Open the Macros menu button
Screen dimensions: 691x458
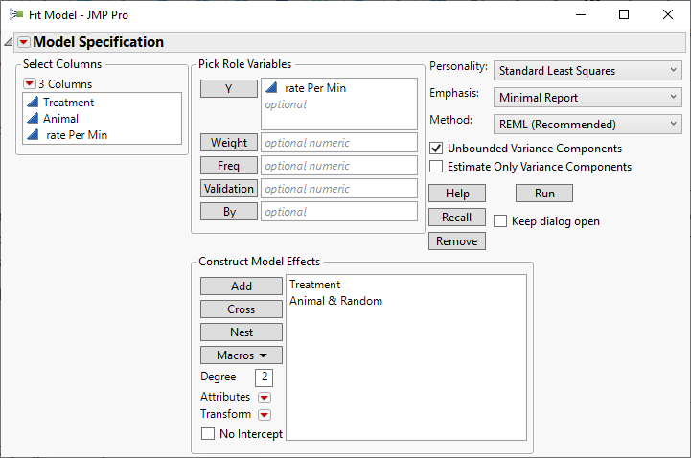click(x=242, y=355)
